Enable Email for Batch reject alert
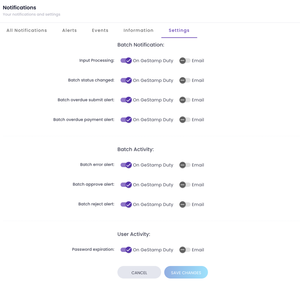Viewport: 300px width, 283px height. [184, 204]
